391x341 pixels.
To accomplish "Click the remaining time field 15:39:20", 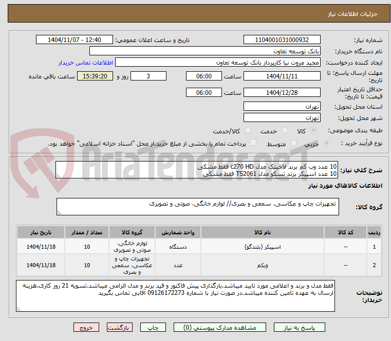I will 95,76.
